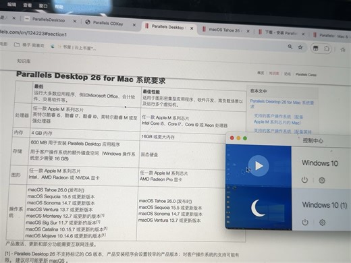Click the 知识库 breadcrumb on the page
This screenshot has height=263, width=351.
point(24,61)
